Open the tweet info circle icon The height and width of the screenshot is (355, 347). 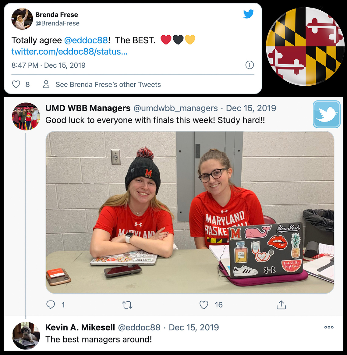[x=250, y=65]
